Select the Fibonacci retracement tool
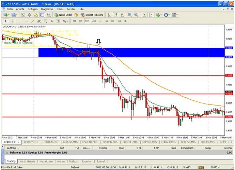The height and width of the screenshot is (170, 235). point(45,21)
